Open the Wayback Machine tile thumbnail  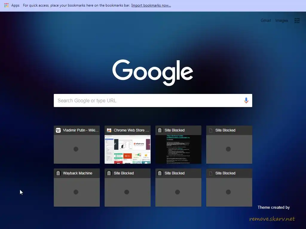(77, 192)
